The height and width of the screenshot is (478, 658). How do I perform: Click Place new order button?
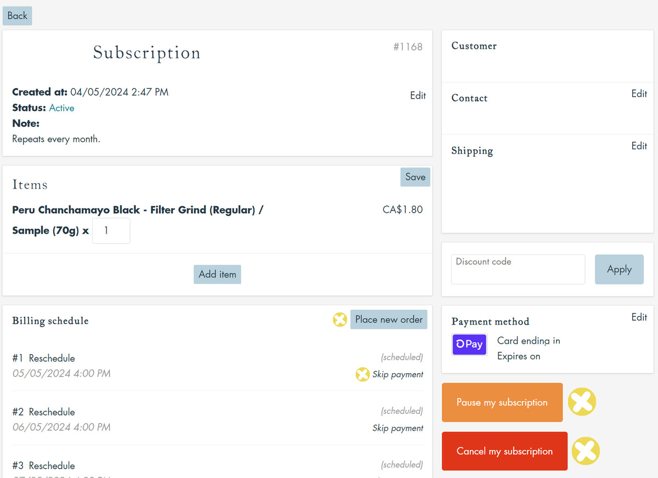[389, 320]
